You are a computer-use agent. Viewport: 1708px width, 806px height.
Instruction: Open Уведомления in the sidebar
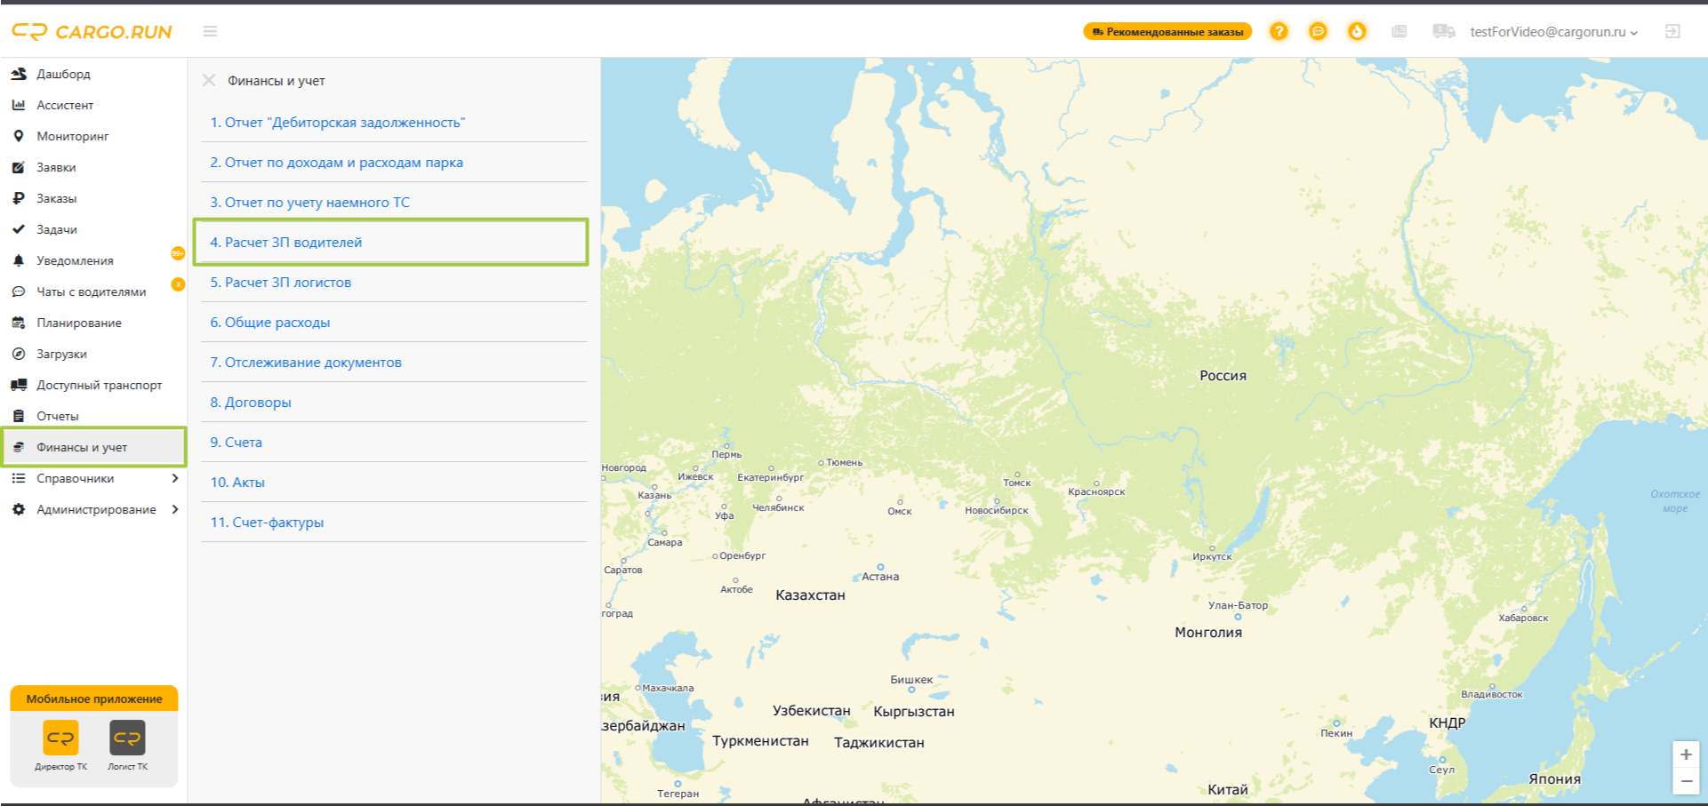75,260
